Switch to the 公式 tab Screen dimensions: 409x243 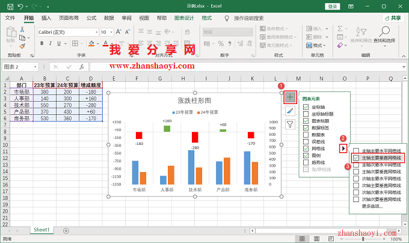[x=91, y=18]
